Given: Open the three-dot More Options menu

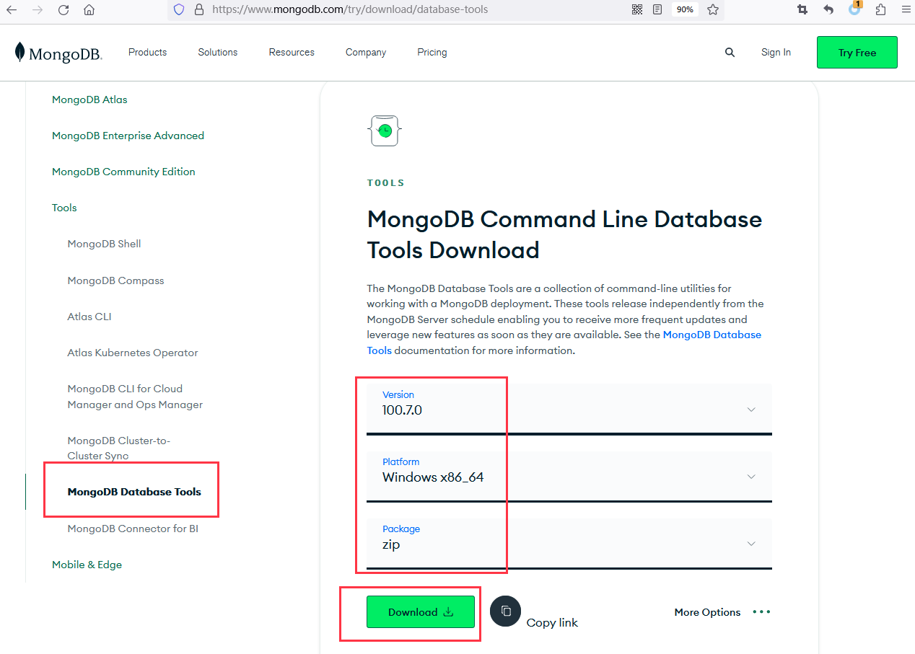Looking at the screenshot, I should click(x=761, y=612).
